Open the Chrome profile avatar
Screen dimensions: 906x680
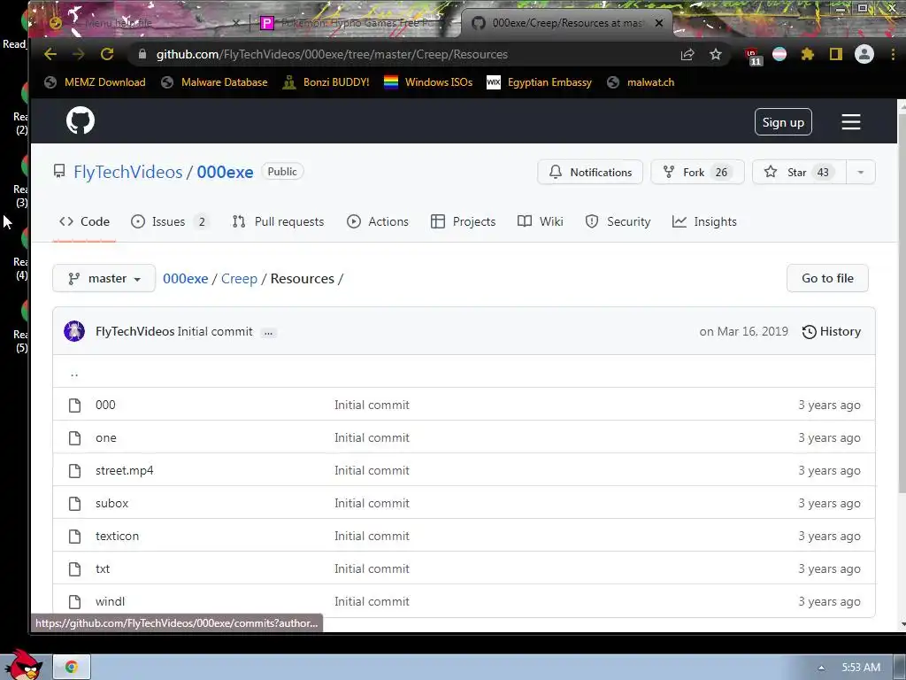point(864,54)
